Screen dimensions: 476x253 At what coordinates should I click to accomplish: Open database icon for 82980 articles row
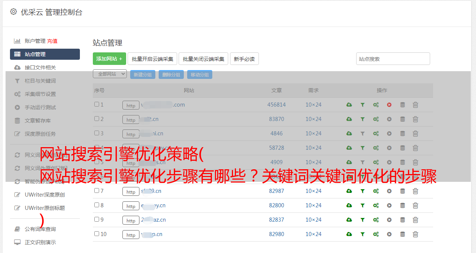click(x=402, y=234)
